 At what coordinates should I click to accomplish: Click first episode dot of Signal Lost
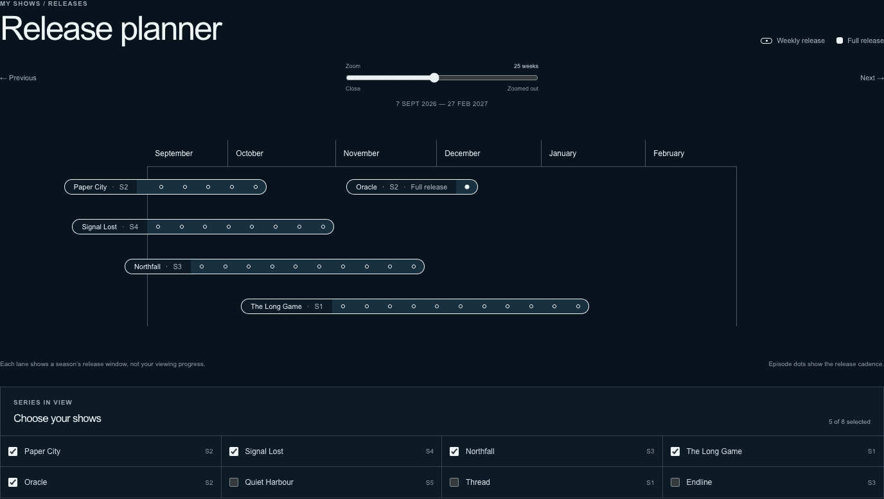tap(158, 227)
